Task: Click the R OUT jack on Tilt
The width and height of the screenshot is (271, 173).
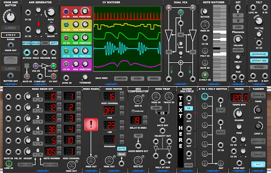Action: [265, 76]
